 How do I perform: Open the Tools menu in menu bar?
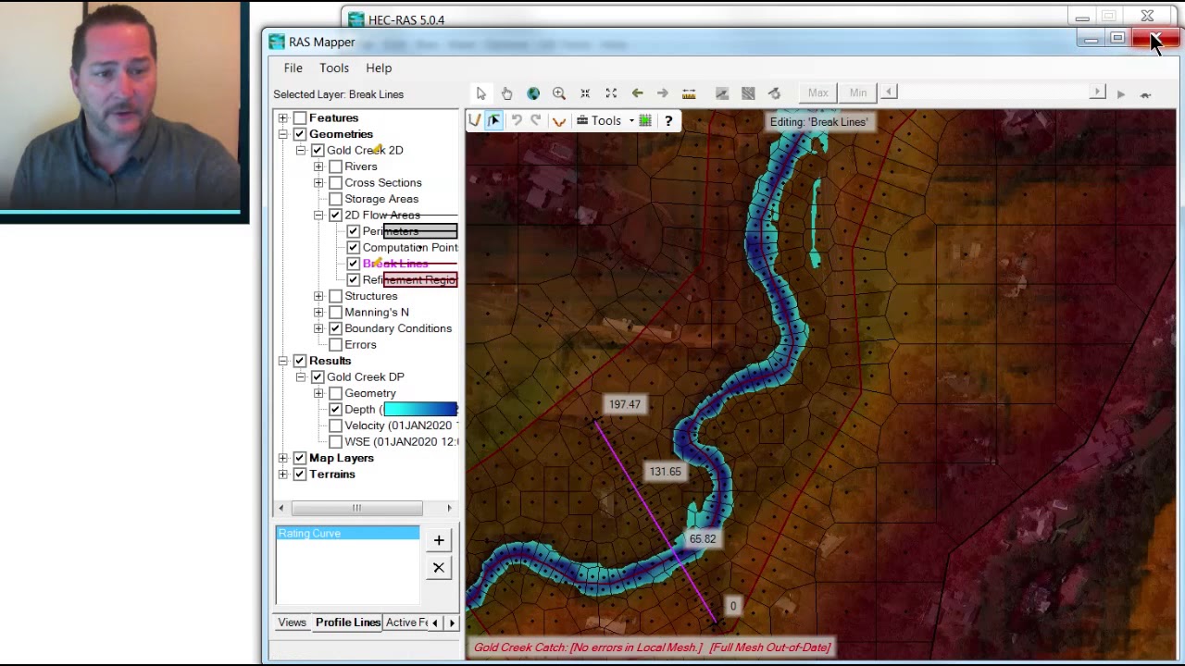click(x=334, y=68)
